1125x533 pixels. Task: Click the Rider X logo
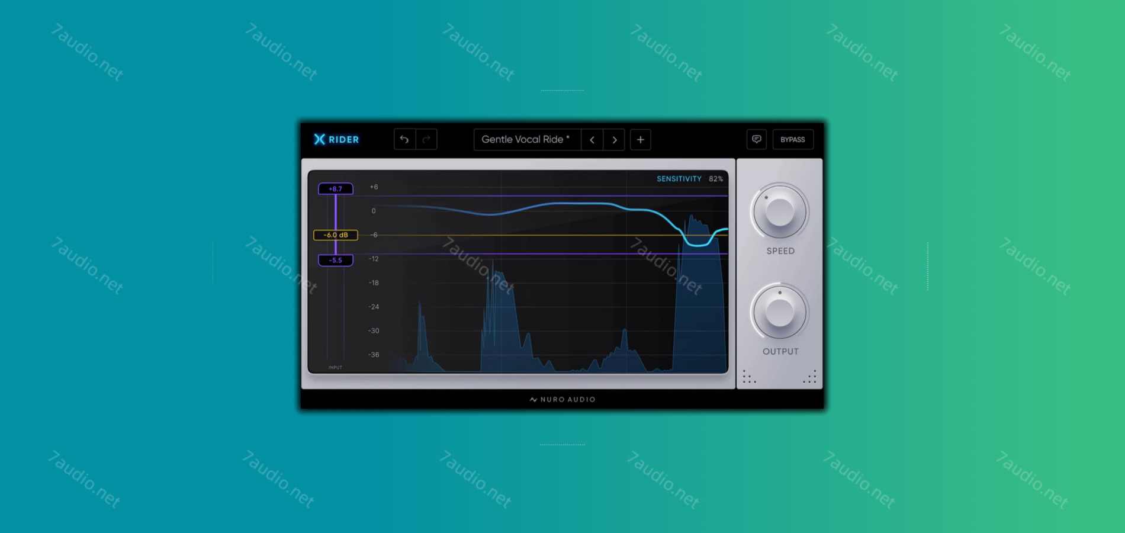(336, 139)
